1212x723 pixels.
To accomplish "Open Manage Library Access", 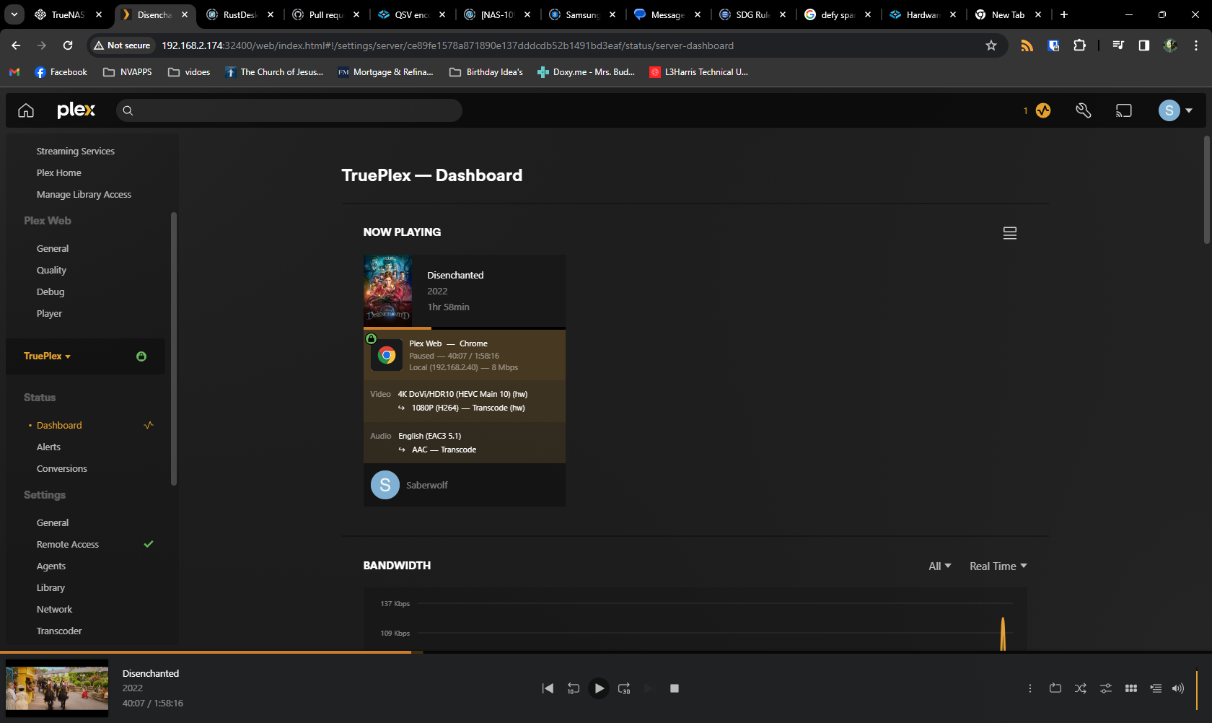I will tap(84, 195).
